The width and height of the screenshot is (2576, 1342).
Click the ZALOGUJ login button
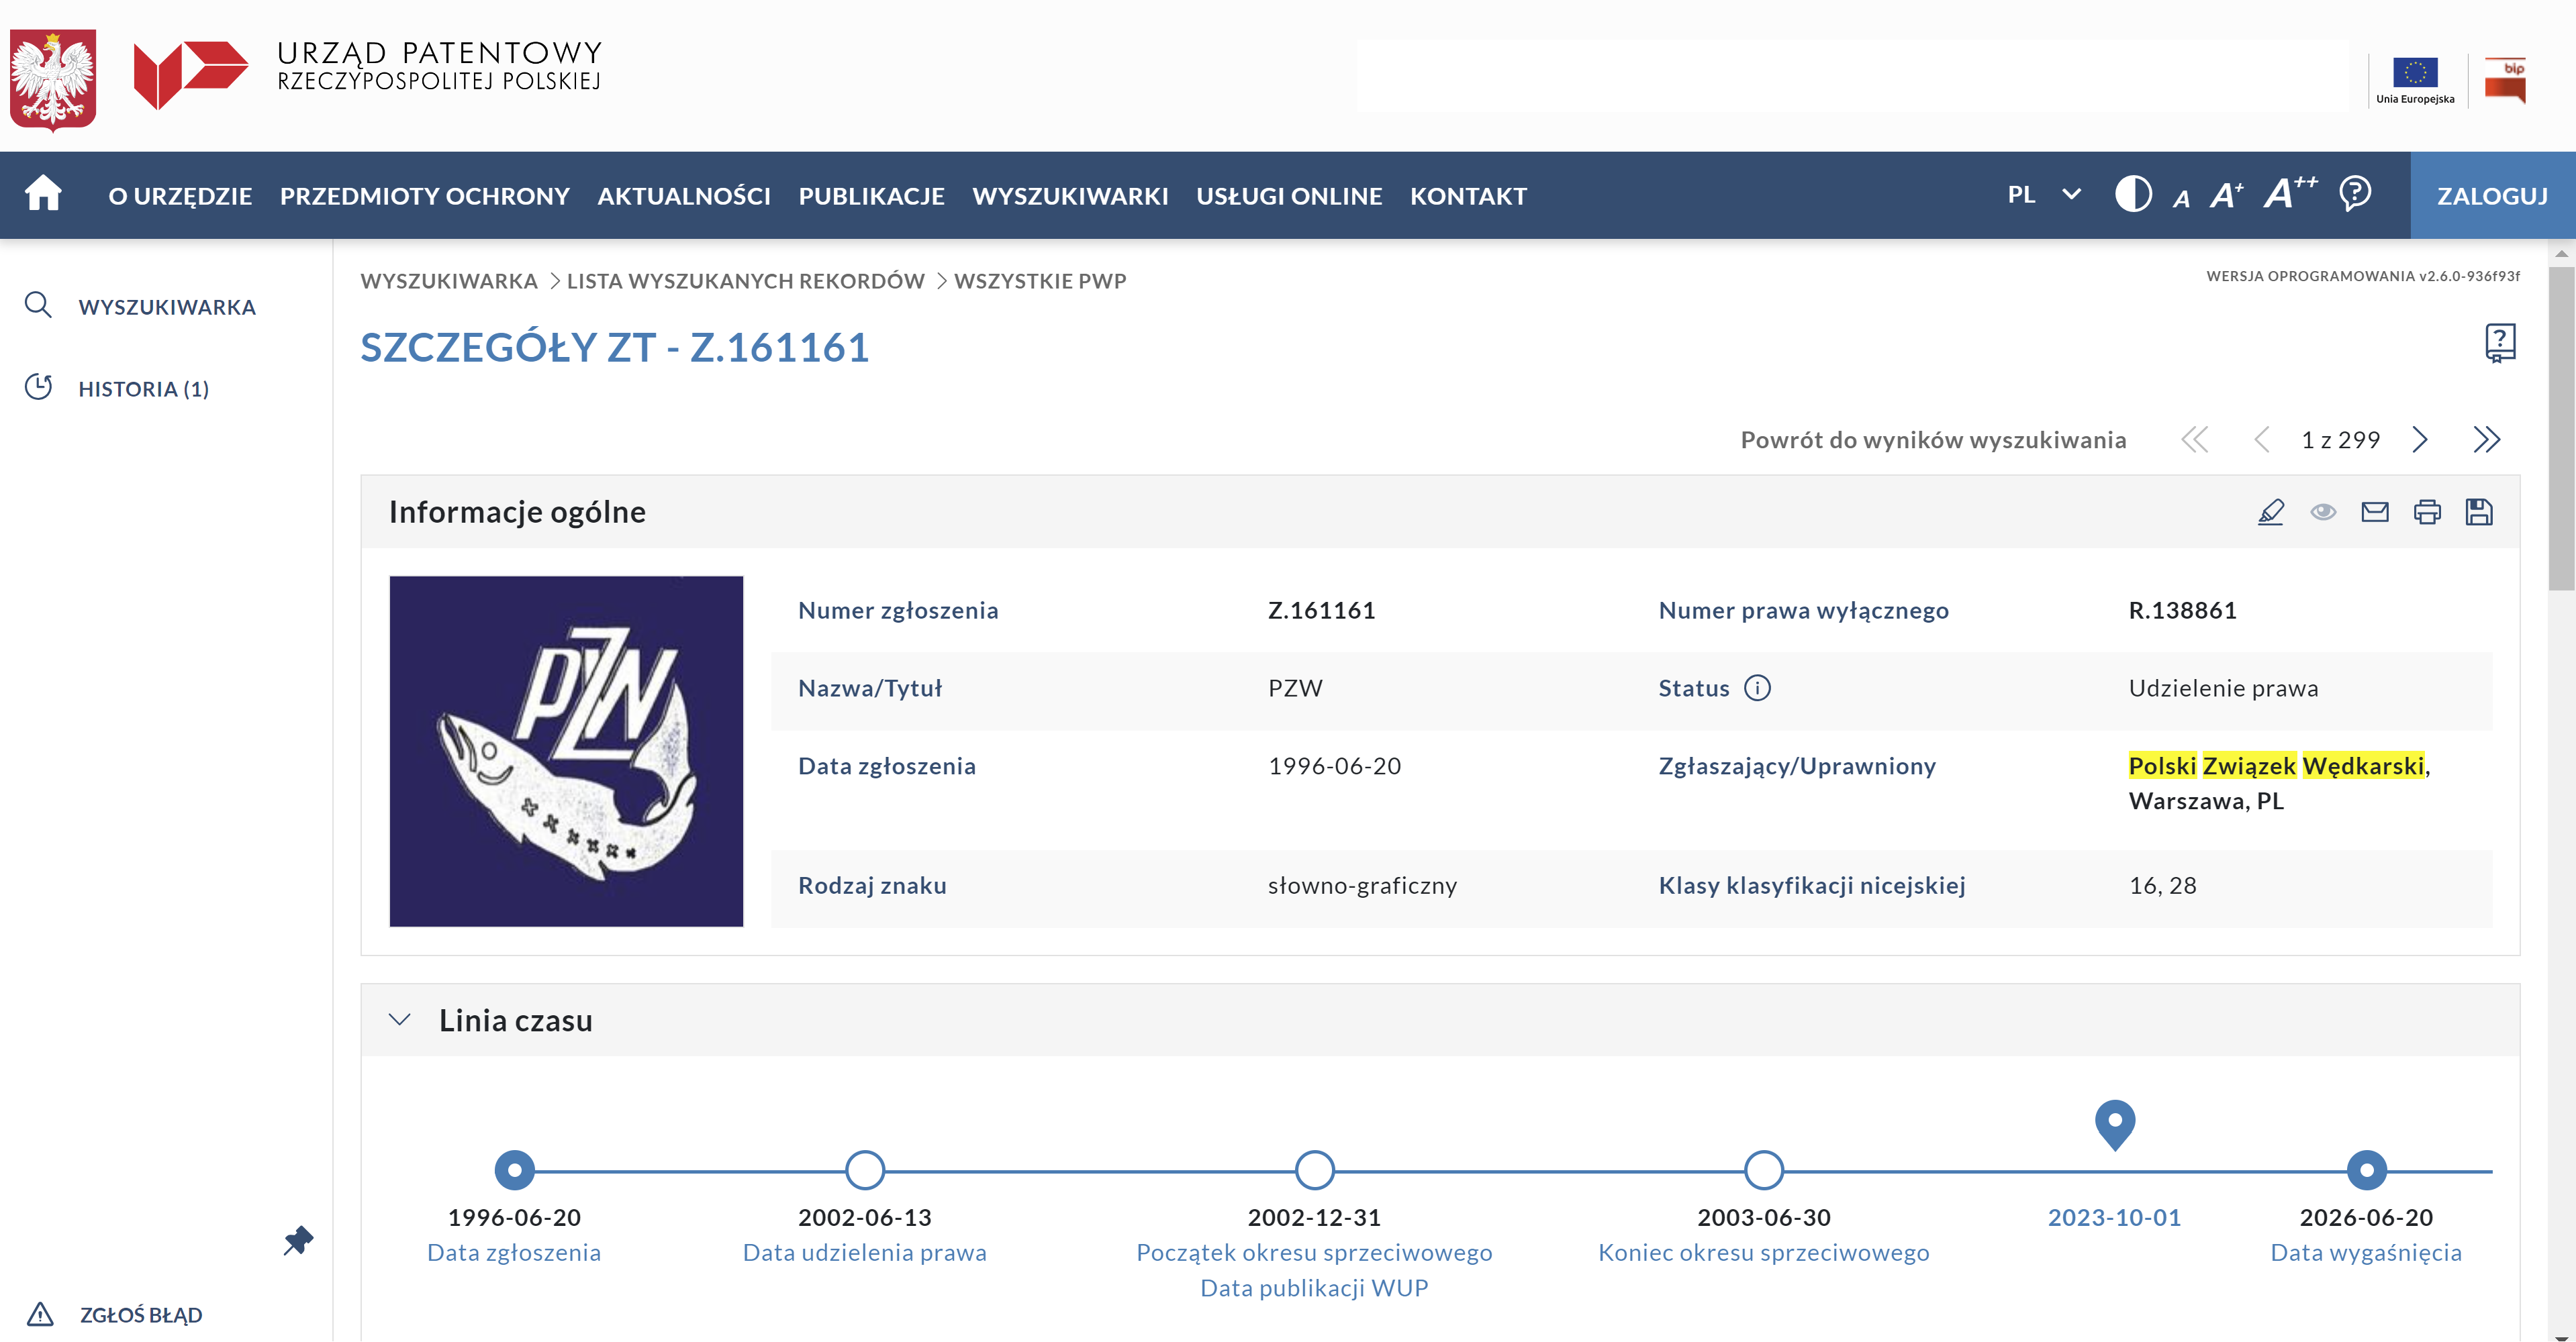[2492, 196]
